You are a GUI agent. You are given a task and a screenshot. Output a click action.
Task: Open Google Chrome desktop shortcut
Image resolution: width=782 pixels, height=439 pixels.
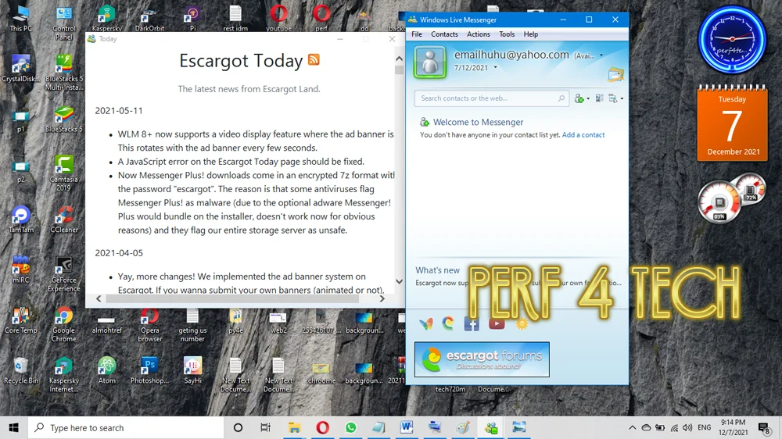pyautogui.click(x=64, y=324)
